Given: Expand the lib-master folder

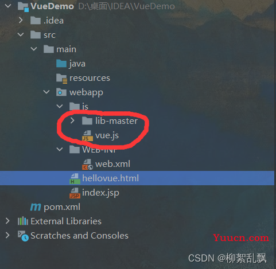Looking at the screenshot, I should click(72, 120).
